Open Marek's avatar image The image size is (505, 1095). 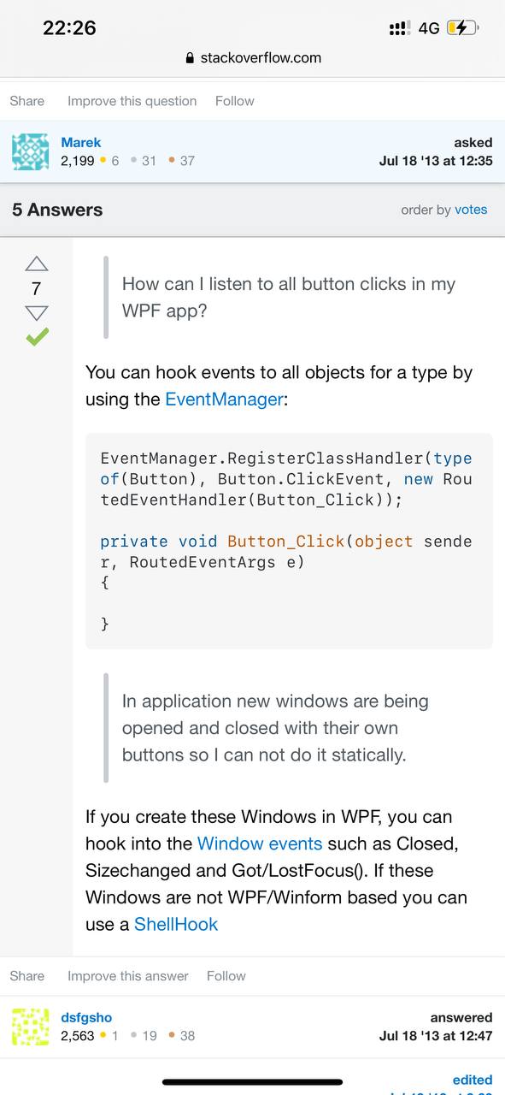pyautogui.click(x=30, y=151)
